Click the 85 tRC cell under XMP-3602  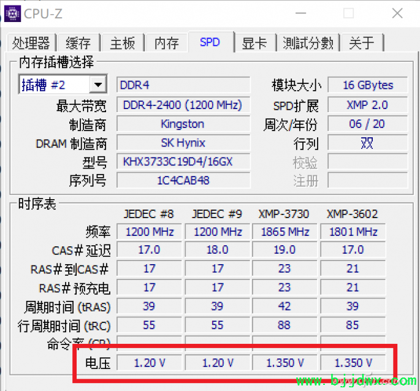point(353,325)
